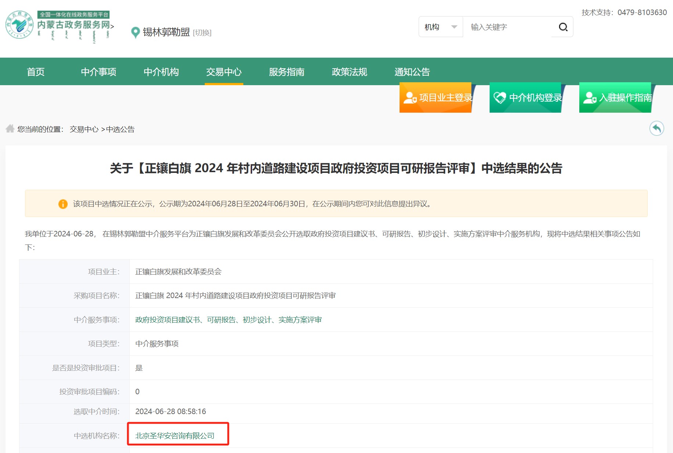Screen dimensions: 673x453
Task: Click the round back arrow icon
Action: click(x=656, y=128)
